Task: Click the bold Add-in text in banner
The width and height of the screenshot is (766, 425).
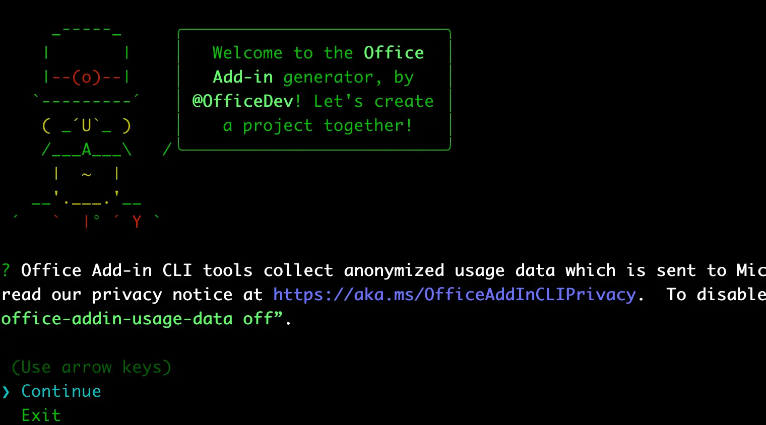Action: coord(242,77)
